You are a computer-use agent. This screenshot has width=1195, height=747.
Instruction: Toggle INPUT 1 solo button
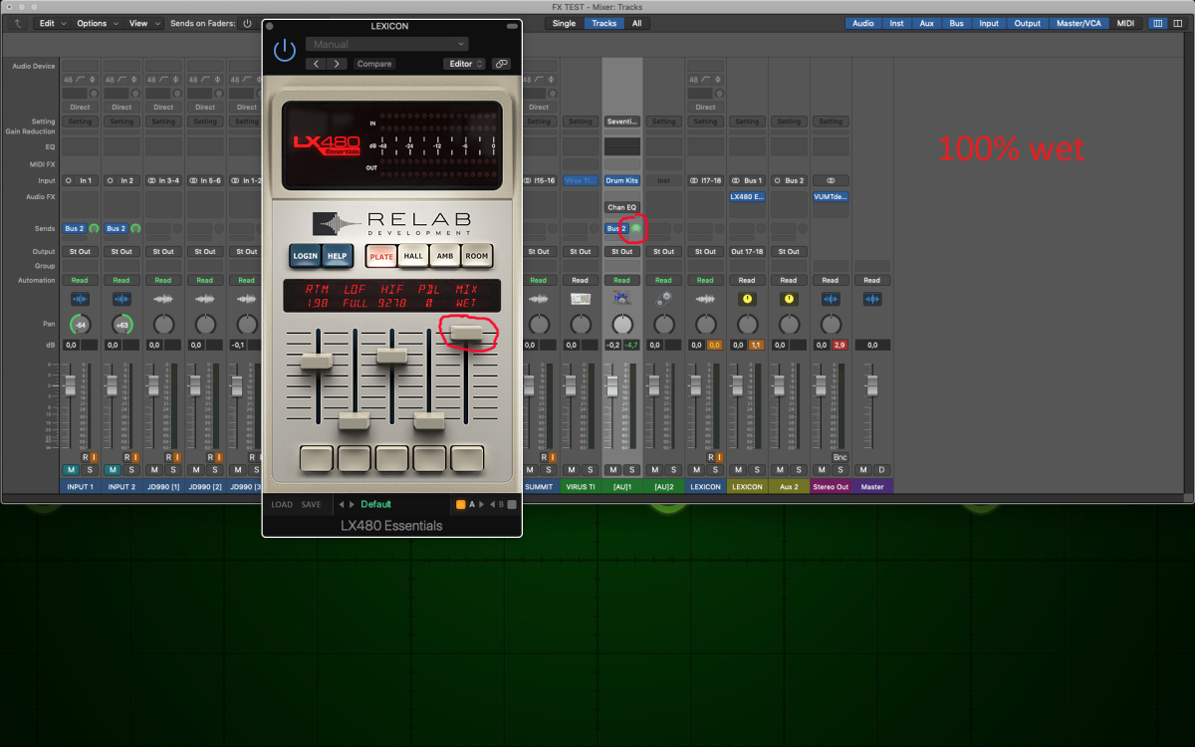point(89,469)
